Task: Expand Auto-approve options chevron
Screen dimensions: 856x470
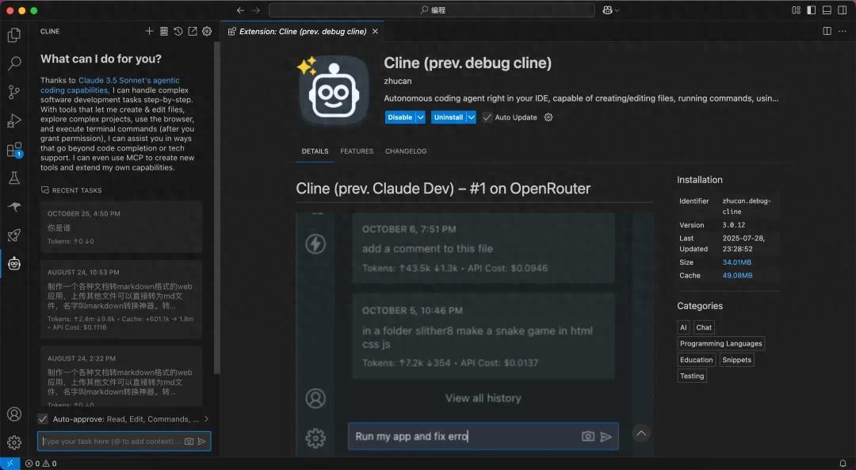Action: click(x=206, y=418)
